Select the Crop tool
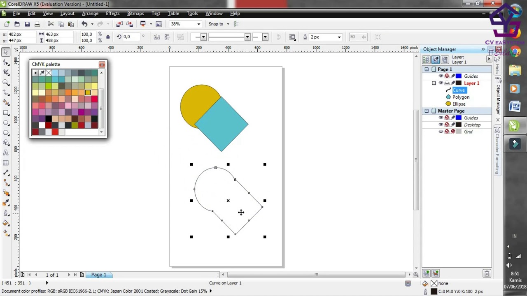 [6, 72]
